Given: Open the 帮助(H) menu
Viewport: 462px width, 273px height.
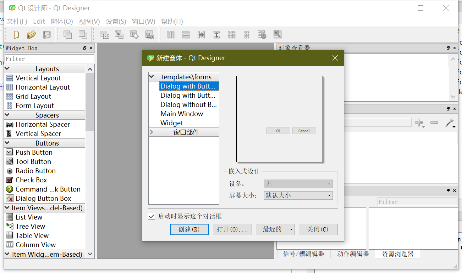Looking at the screenshot, I should (x=172, y=22).
